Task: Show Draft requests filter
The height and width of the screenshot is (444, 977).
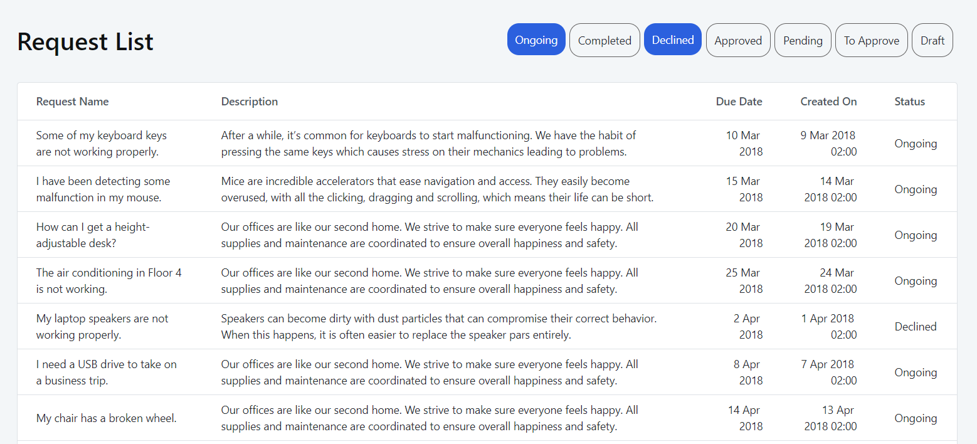Action: pyautogui.click(x=932, y=41)
